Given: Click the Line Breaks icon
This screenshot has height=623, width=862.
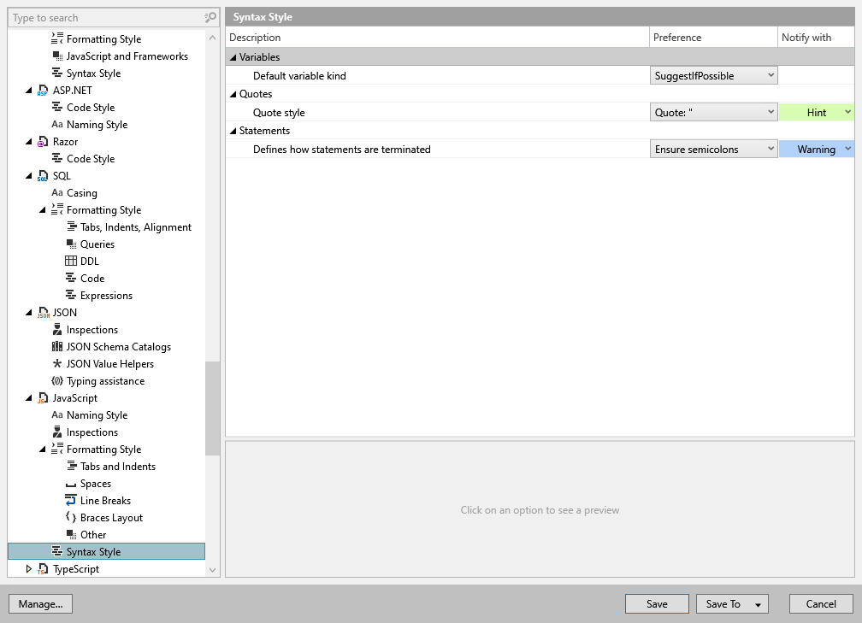Looking at the screenshot, I should point(71,501).
